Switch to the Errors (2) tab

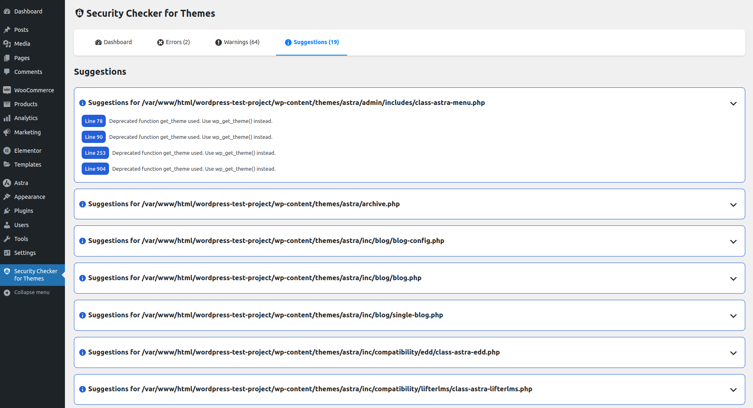pyautogui.click(x=174, y=42)
